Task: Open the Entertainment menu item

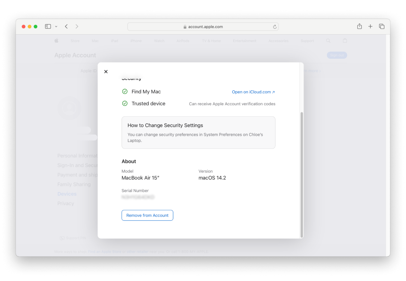Action: 245,41
